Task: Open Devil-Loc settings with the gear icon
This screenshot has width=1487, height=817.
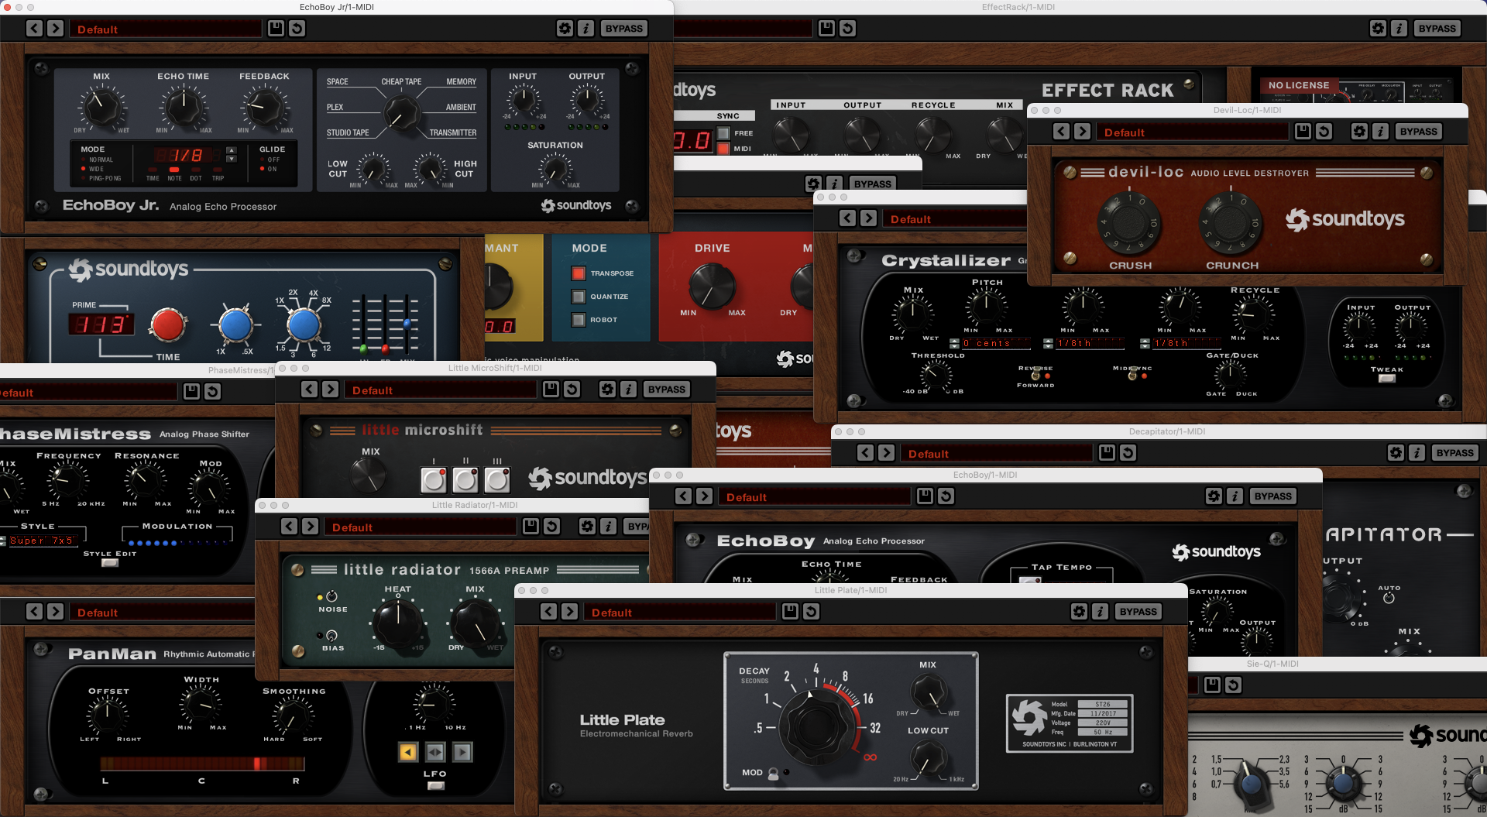Action: click(x=1358, y=132)
